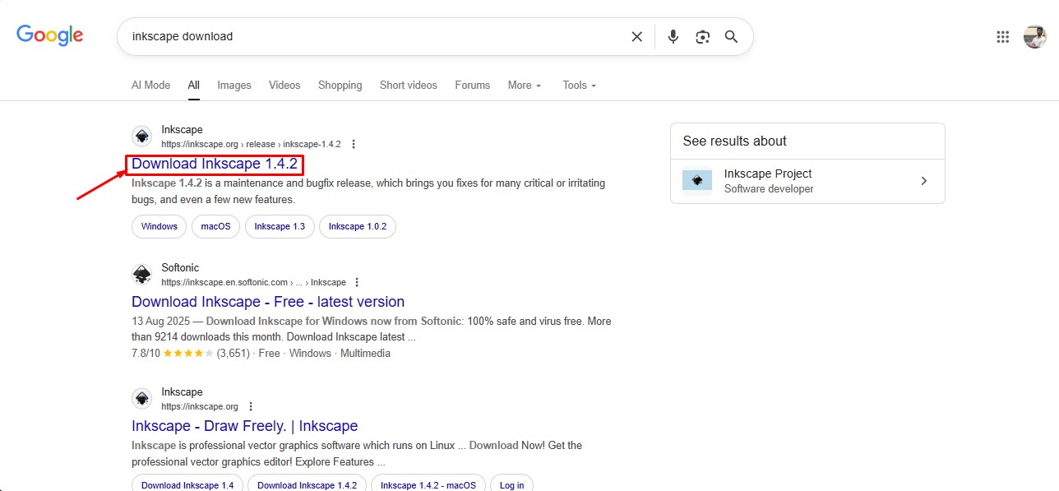This screenshot has height=491, width=1059.
Task: Click Download Inkscape 1.4.2 bottom chip
Action: pyautogui.click(x=308, y=484)
